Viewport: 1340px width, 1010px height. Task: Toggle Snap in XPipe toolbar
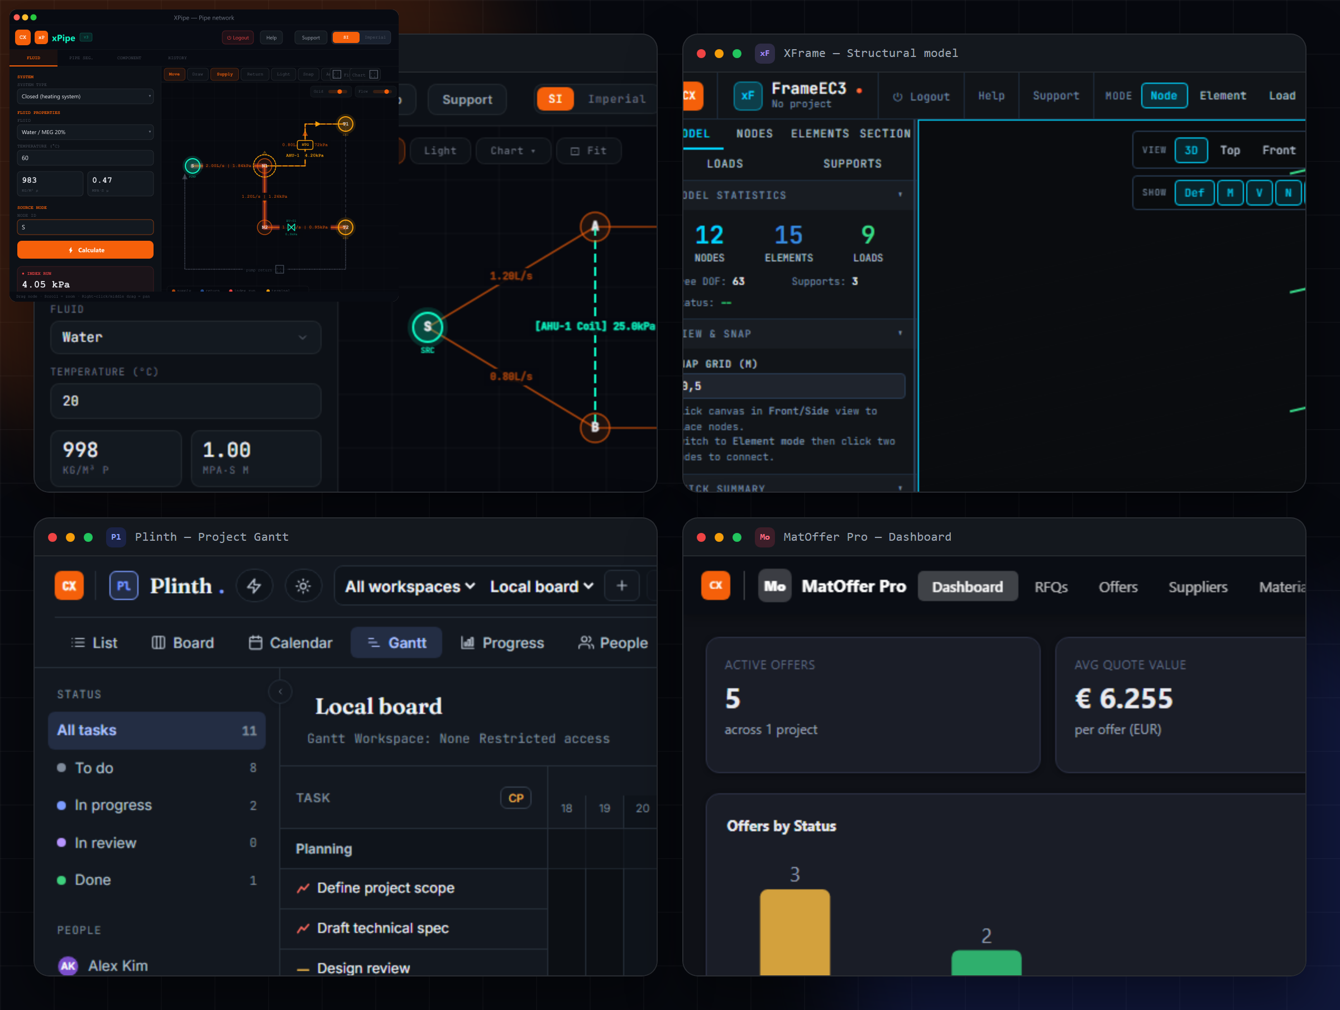[x=308, y=74]
